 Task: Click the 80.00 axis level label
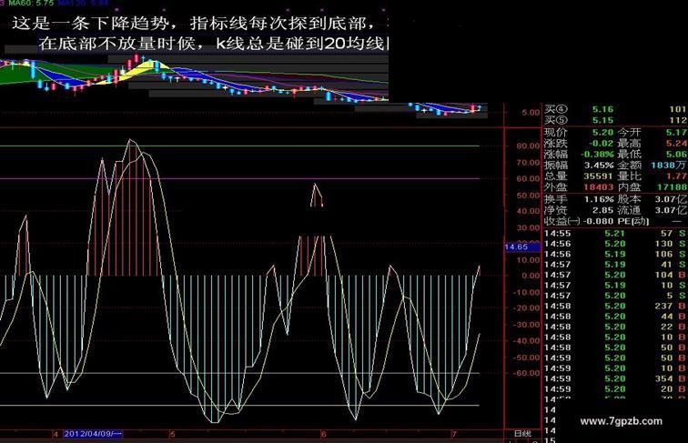[x=528, y=146]
